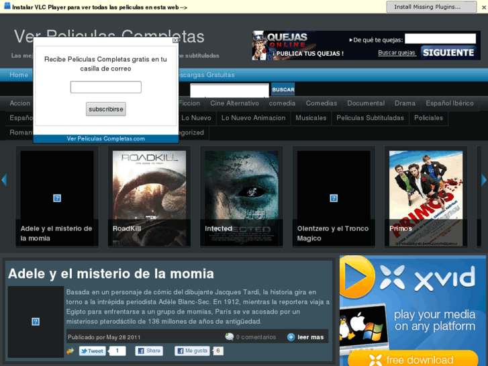488x366 pixels.
Task: Open the Infected movie poster
Action: [x=241, y=198]
